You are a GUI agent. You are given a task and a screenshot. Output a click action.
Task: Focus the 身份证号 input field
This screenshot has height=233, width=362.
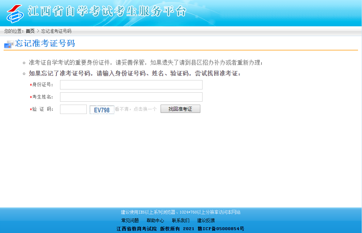point(131,85)
